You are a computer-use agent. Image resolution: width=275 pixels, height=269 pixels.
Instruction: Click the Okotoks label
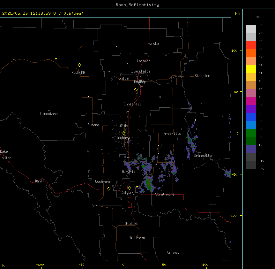pyautogui.click(x=131, y=224)
